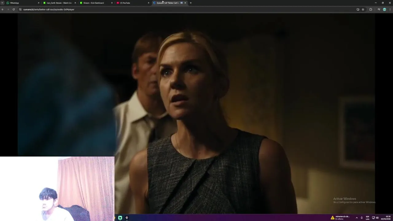Close the YouTube tab
Viewport: 393px width, 221px height.
click(149, 3)
